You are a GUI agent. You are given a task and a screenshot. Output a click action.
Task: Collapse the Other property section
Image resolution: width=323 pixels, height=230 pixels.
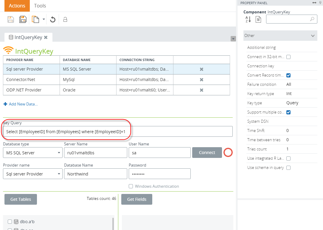coord(313,36)
